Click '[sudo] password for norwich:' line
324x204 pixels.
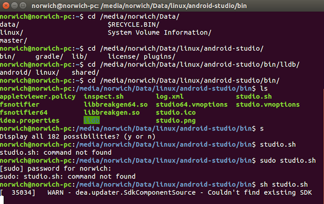click(x=56, y=169)
